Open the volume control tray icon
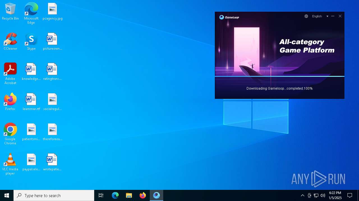The image size is (359, 201). (323, 195)
